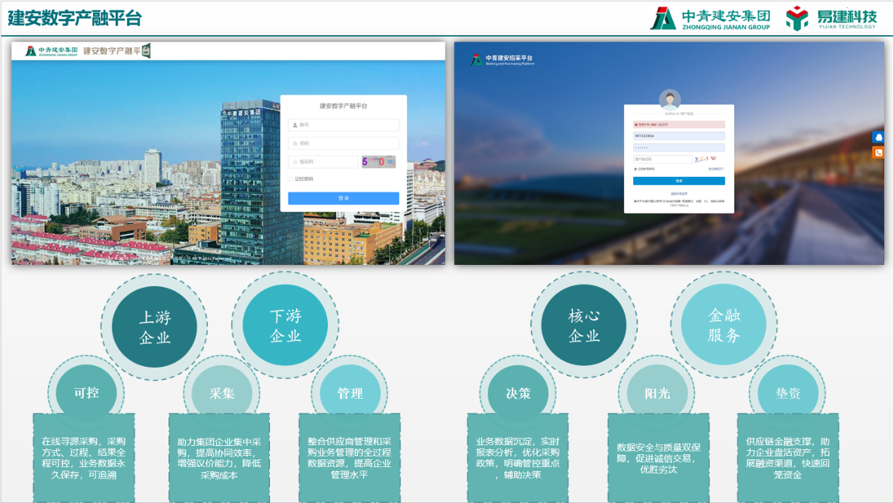This screenshot has height=503, width=894.
Task: Click the 图片验证码 input field
Action: (663, 159)
